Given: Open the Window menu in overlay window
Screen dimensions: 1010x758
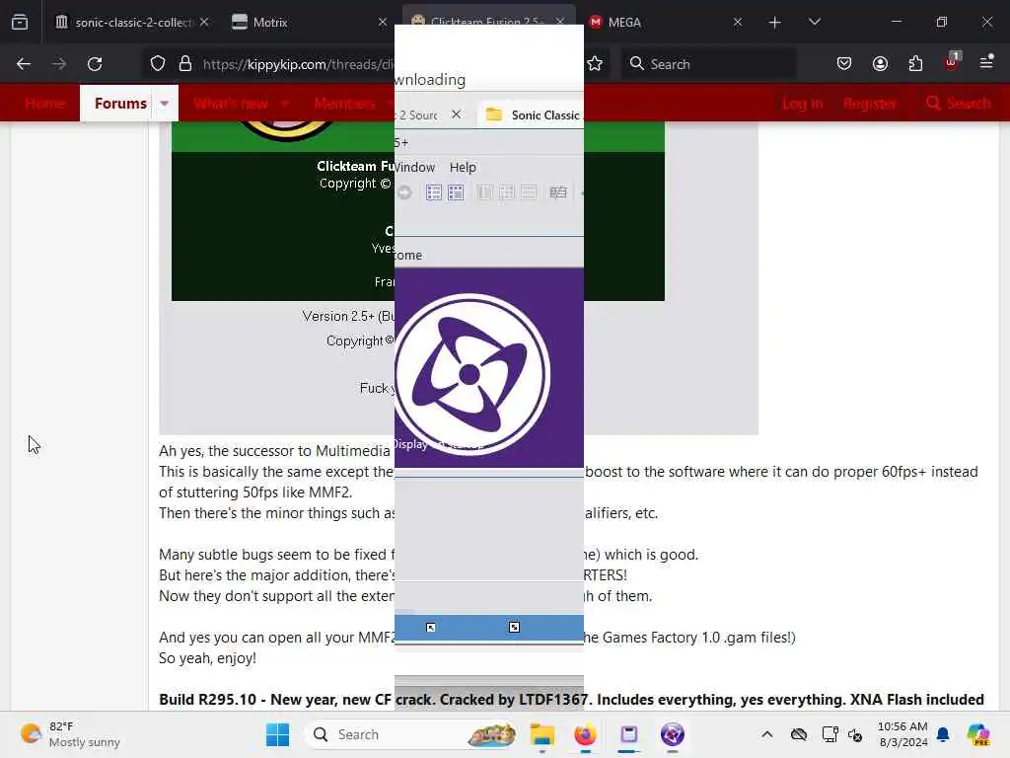Looking at the screenshot, I should click(415, 167).
